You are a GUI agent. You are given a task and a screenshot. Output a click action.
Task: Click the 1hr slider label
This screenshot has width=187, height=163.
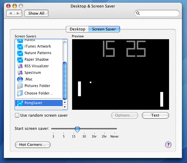[94, 136]
